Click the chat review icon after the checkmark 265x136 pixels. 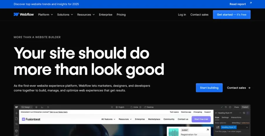226,107
